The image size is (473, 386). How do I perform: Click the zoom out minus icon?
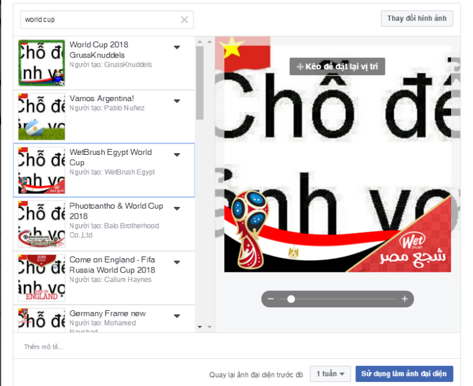pos(271,299)
